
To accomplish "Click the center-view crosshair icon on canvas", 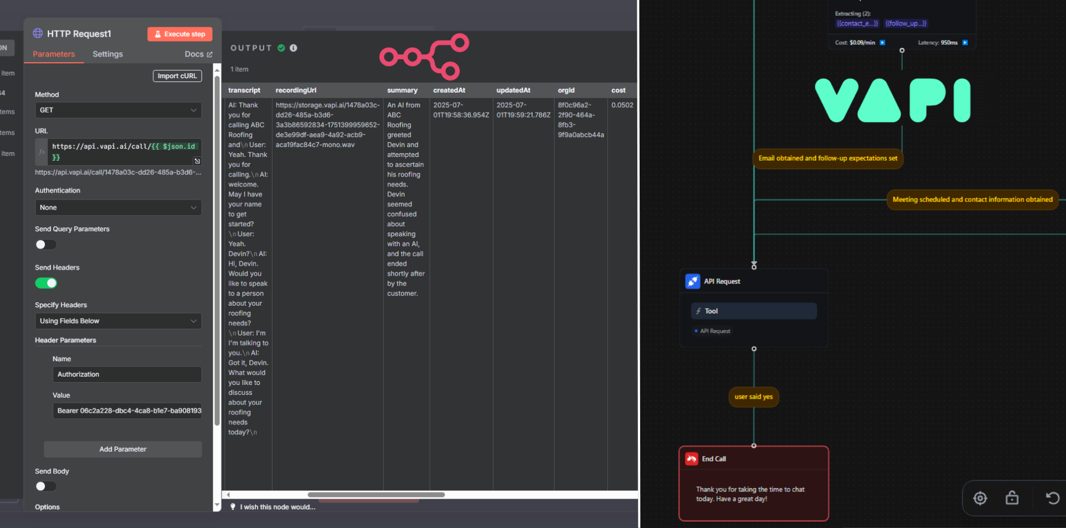I will tap(980, 498).
